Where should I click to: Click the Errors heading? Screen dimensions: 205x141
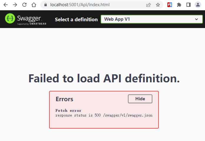point(64,99)
